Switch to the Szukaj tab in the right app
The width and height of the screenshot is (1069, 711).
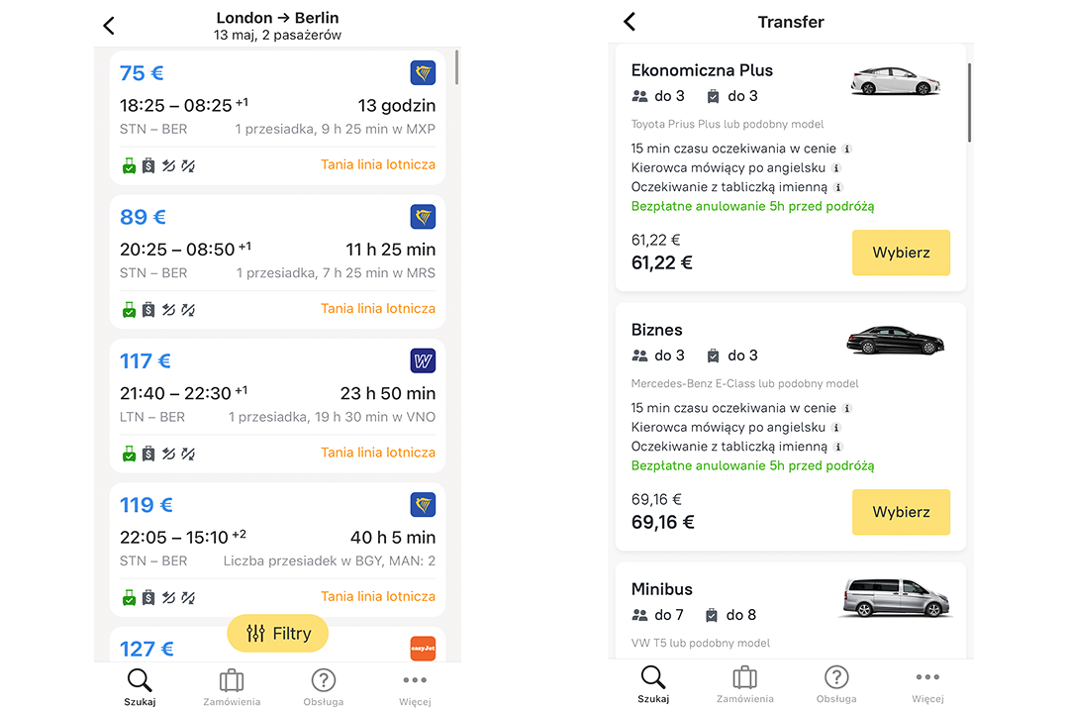click(653, 684)
